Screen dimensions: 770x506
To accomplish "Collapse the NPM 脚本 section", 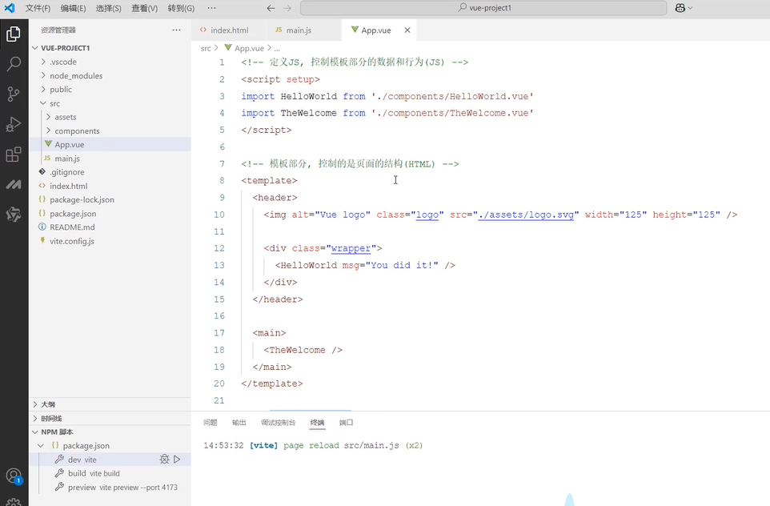I will pos(35,432).
